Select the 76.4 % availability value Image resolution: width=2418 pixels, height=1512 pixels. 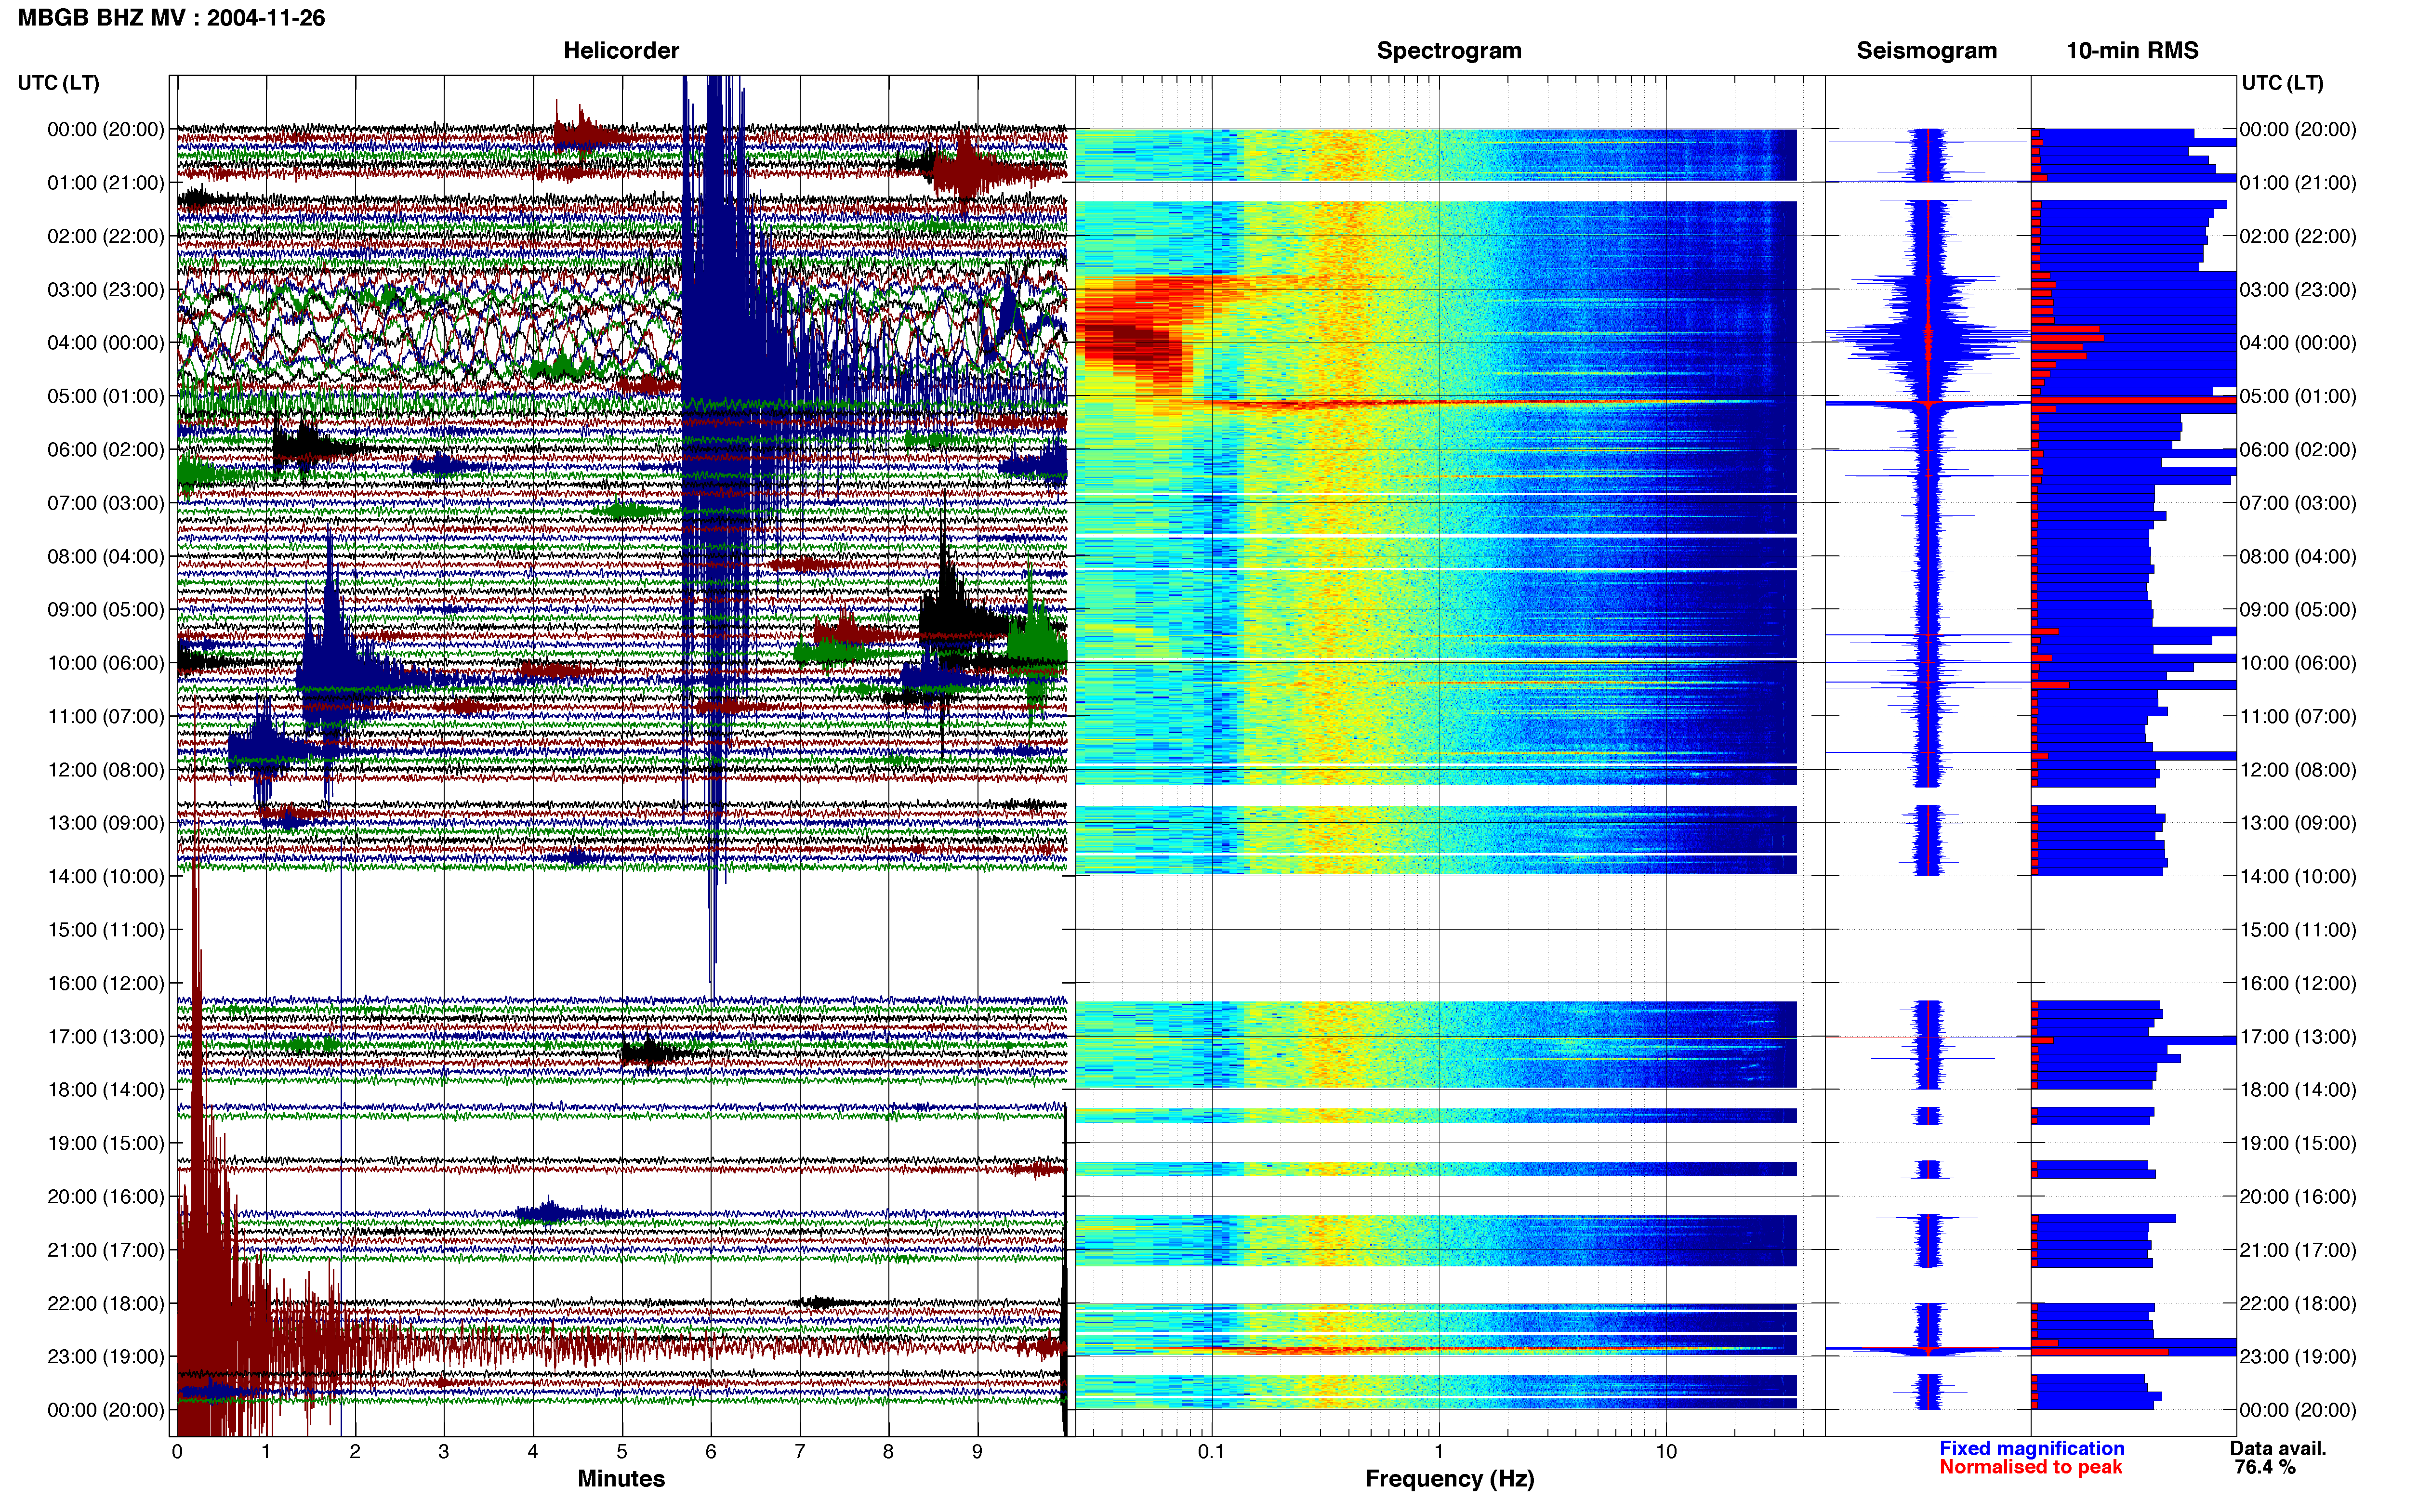[2265, 1467]
